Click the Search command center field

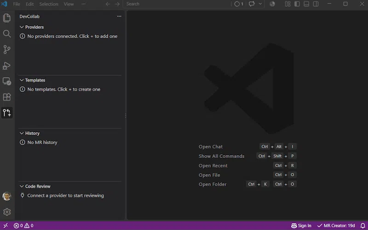pos(177,4)
